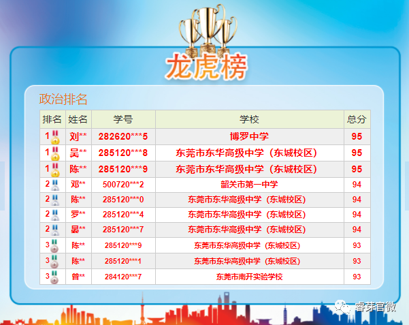
Task: Click the score 94 in 罗** row
Action: [x=357, y=215]
